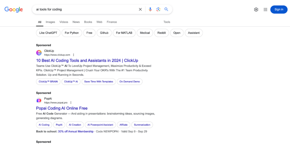The height and width of the screenshot is (145, 290).
Task: Open Google Lens image search
Action: [158, 9]
